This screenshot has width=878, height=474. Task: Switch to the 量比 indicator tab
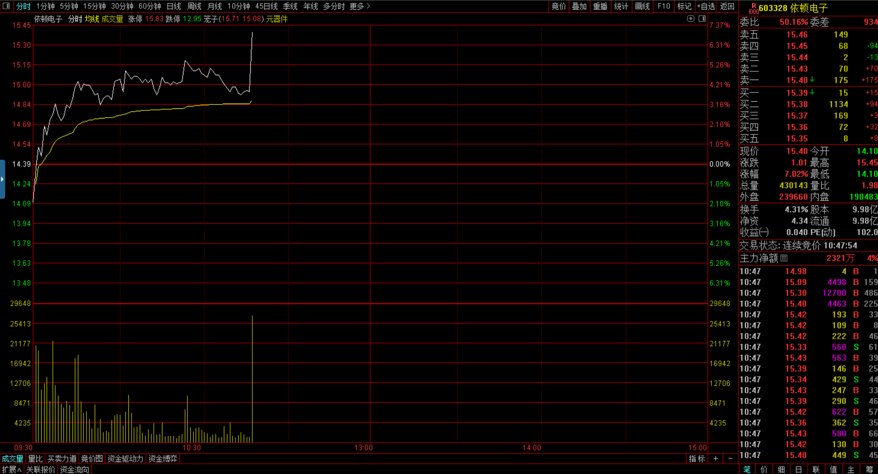pos(35,459)
